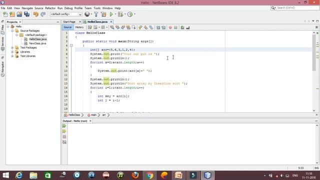Toggle Highlight Search in editor toolbar

coord(128,27)
